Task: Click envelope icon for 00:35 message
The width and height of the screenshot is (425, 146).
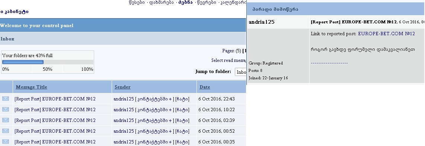Action: [x=6, y=142]
